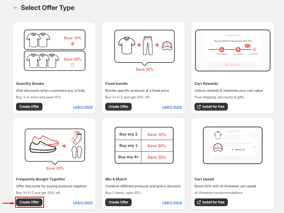Create a Mix & Match offer
Image resolution: width=284 pixels, height=213 pixels.
[118, 202]
